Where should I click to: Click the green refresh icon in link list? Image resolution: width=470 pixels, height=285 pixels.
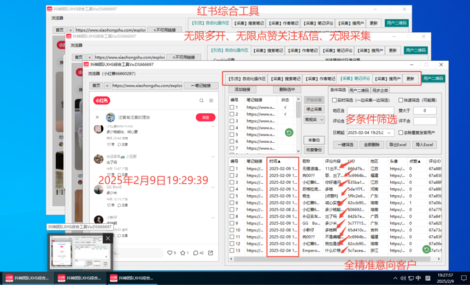[289, 132]
